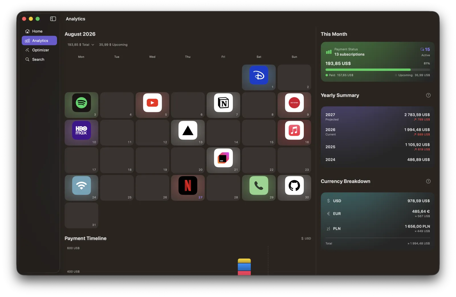The height and width of the screenshot is (297, 456).
Task: Click the Upcoming: 35,99 US$ label
Action: click(x=412, y=75)
